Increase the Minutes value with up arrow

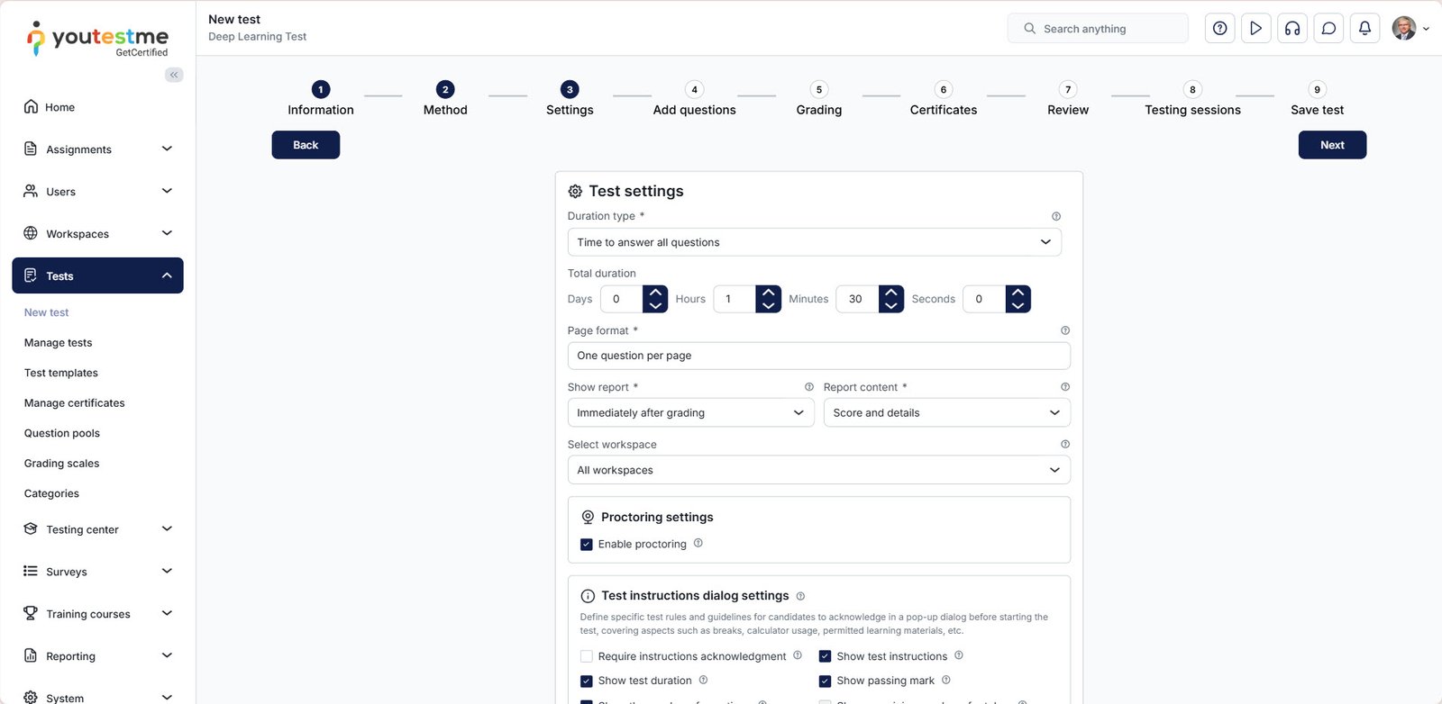tap(890, 293)
